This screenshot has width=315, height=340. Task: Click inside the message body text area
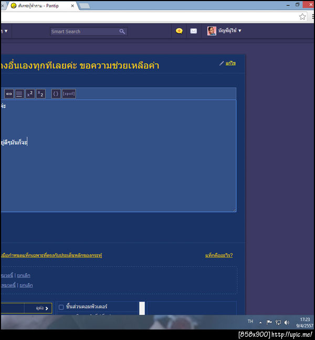[x=118, y=156]
